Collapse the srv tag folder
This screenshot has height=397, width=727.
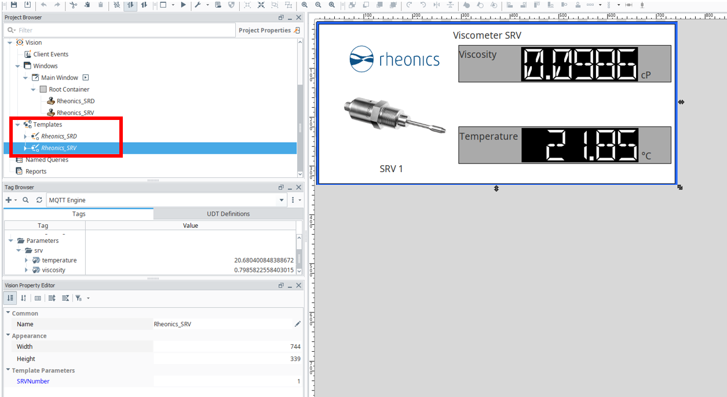click(19, 250)
